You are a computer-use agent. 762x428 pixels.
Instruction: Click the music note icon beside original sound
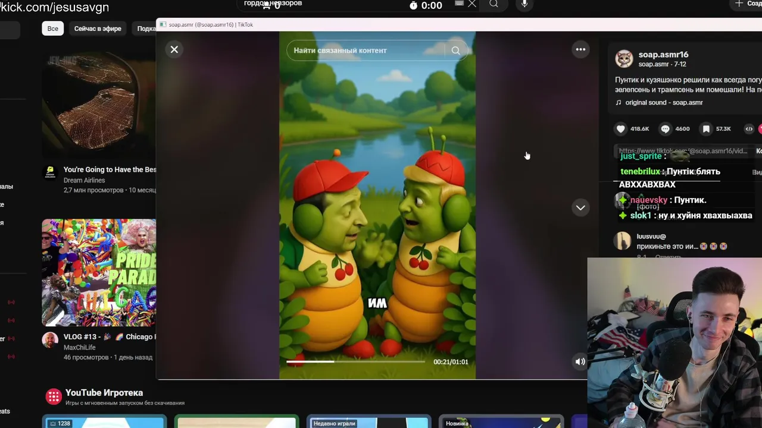[x=619, y=102]
